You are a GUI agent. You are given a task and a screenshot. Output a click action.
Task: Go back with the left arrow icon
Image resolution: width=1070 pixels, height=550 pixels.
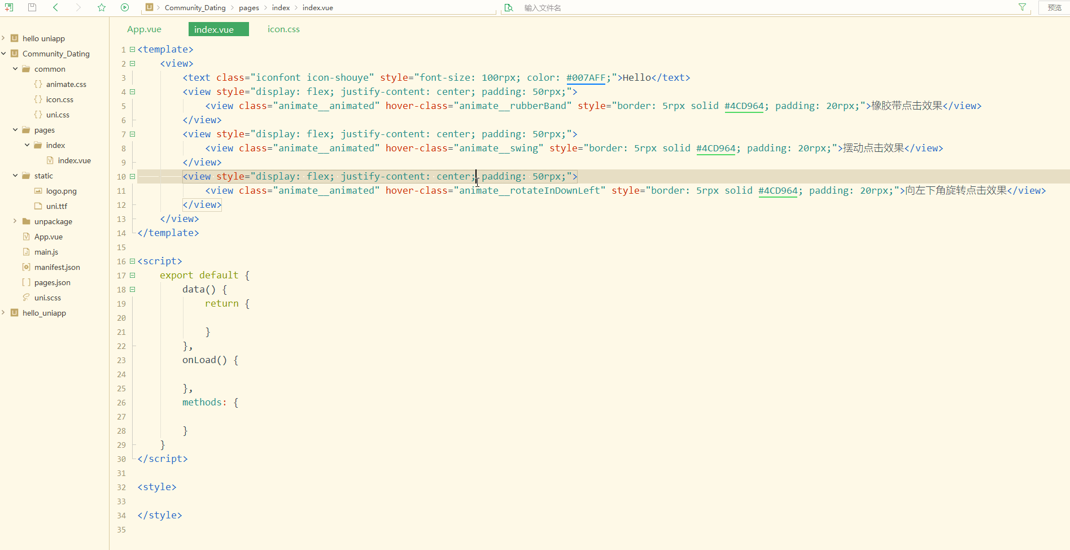(x=55, y=7)
